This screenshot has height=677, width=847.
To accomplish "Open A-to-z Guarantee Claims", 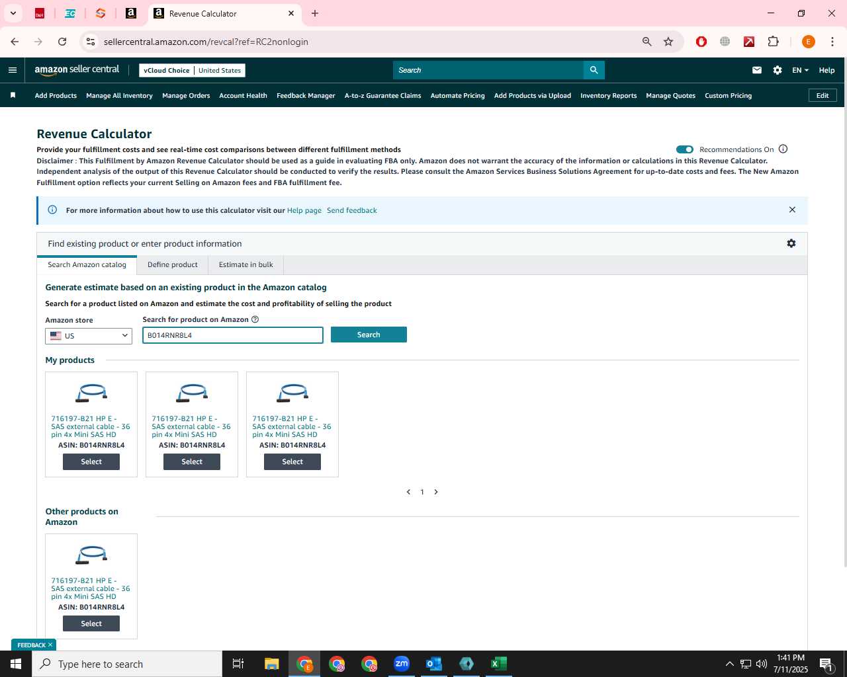I will pos(382,95).
